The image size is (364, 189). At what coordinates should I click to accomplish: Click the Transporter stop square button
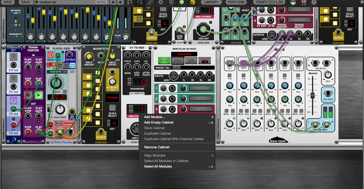(28, 95)
